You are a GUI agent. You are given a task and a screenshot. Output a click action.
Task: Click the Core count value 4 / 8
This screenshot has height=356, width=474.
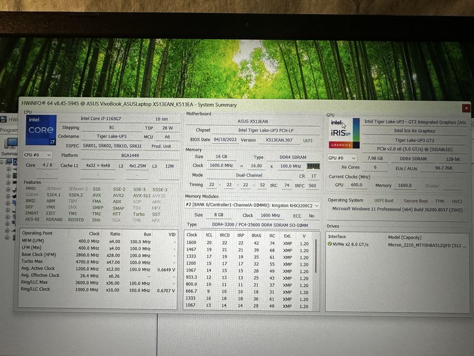click(x=47, y=165)
